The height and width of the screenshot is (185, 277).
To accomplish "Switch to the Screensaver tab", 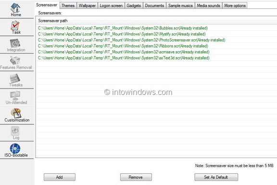I will click(x=47, y=5).
